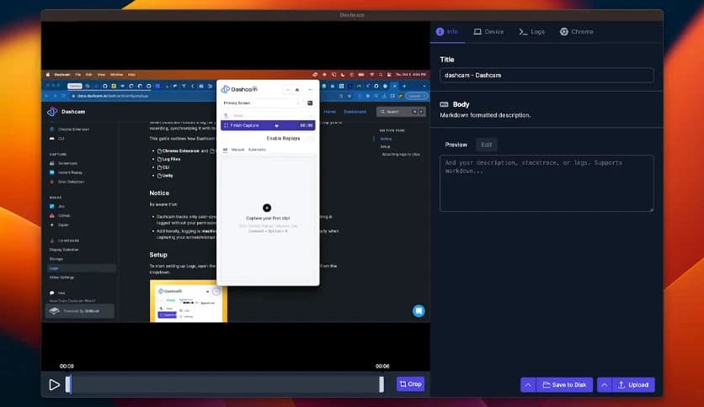Click the right trim handle on timeline
Screen dimensions: 704x407
coord(381,384)
